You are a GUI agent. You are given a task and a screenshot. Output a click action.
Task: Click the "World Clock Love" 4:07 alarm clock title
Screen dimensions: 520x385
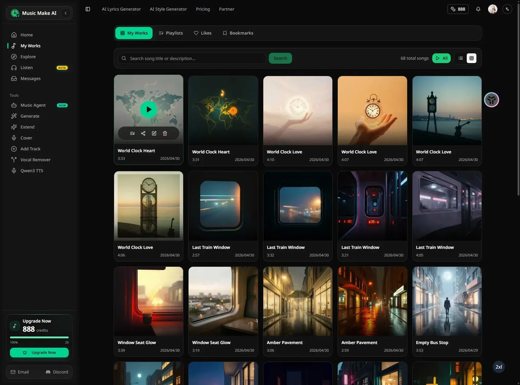[x=359, y=152]
